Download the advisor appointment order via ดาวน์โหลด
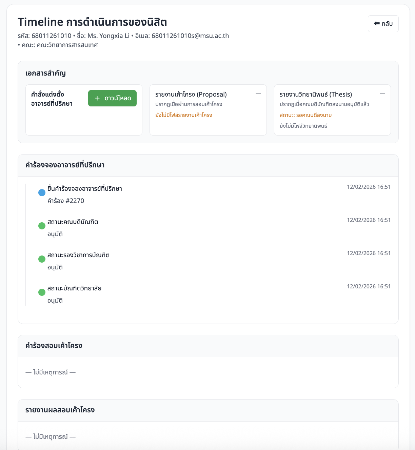 coord(112,98)
